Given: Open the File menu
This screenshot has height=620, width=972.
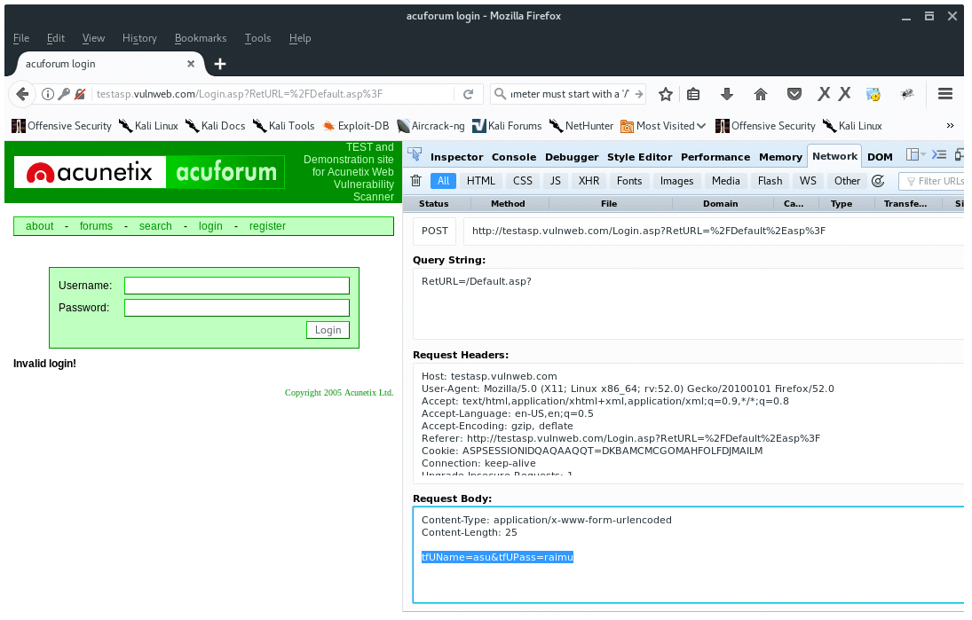Looking at the screenshot, I should [x=21, y=38].
